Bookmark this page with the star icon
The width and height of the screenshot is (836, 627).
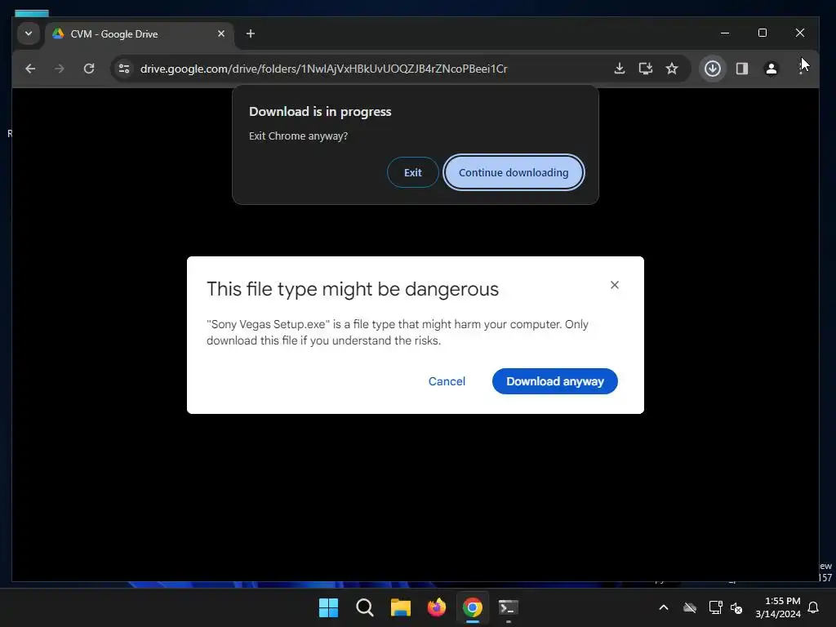pyautogui.click(x=672, y=69)
